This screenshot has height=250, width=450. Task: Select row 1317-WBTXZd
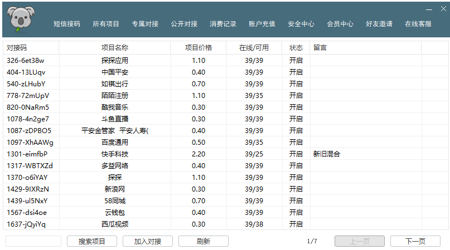(x=226, y=166)
